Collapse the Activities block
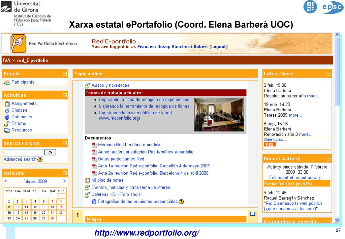The height and width of the screenshot is (239, 345). [x=65, y=95]
